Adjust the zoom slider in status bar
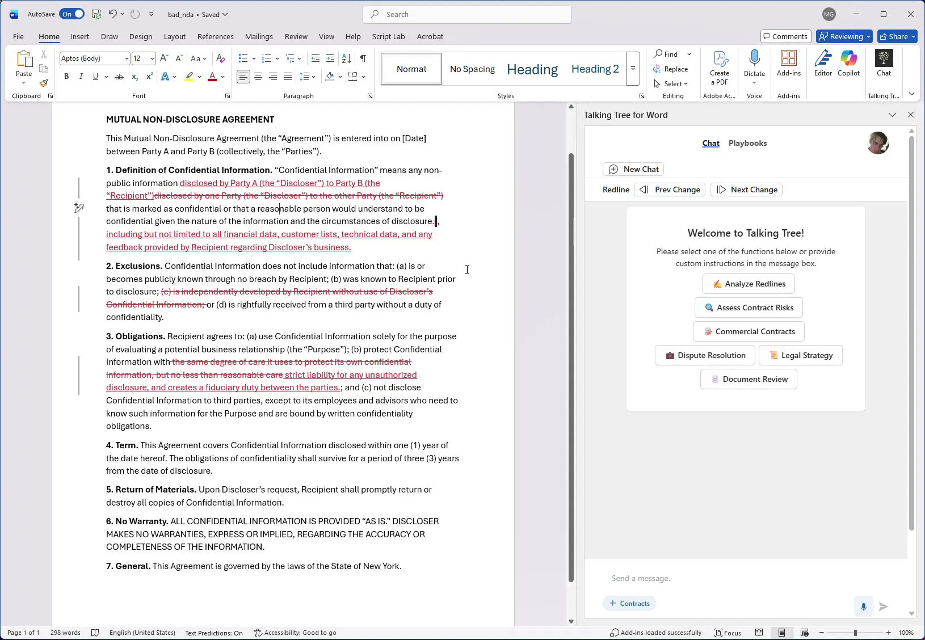Screen dimensions: 925x640 point(855,633)
